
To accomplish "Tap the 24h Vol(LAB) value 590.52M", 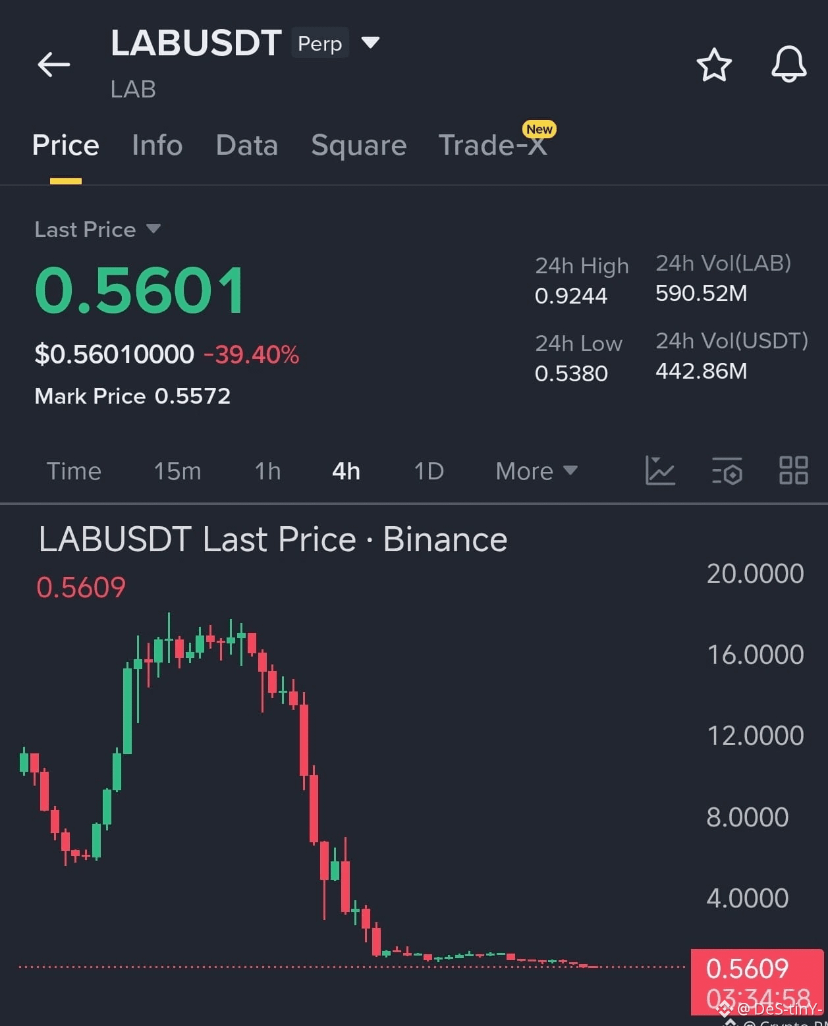I will click(x=701, y=293).
